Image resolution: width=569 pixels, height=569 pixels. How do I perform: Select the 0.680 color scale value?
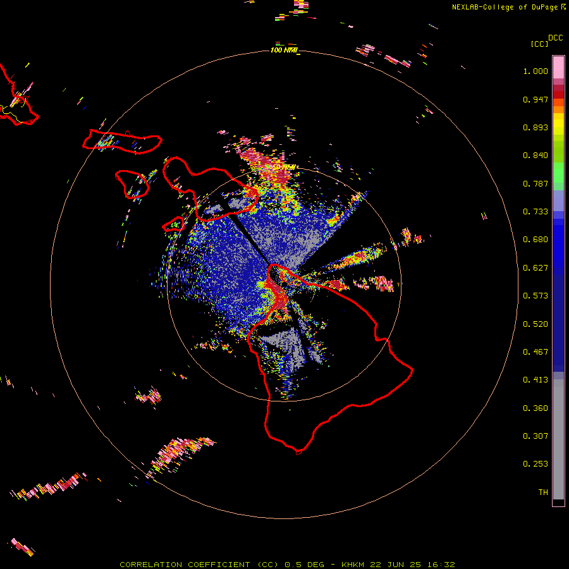[x=535, y=240]
